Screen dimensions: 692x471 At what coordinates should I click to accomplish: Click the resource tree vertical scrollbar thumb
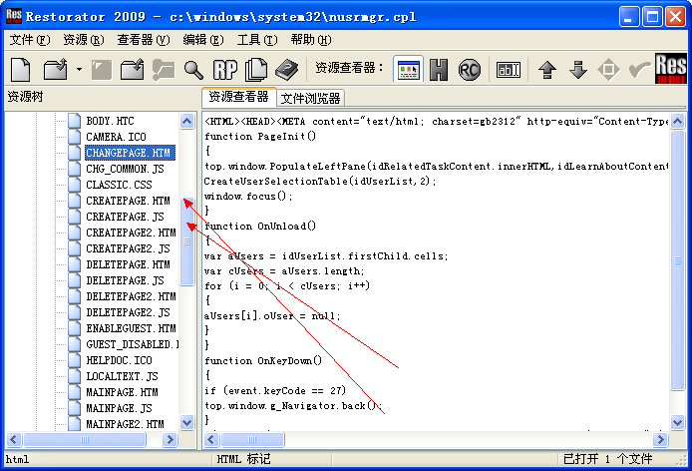pos(187,241)
